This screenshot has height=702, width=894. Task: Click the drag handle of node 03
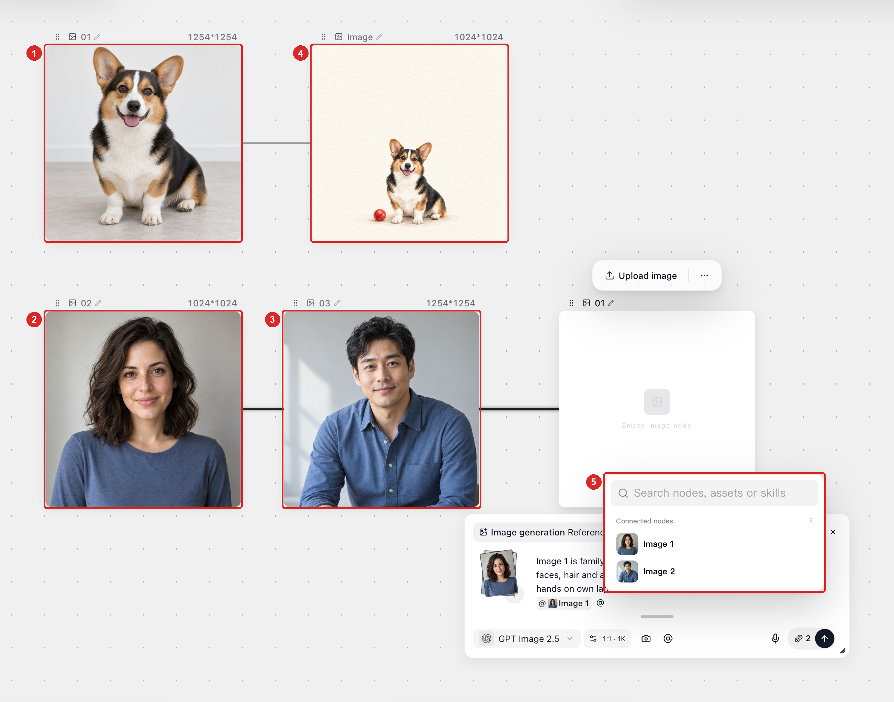296,303
